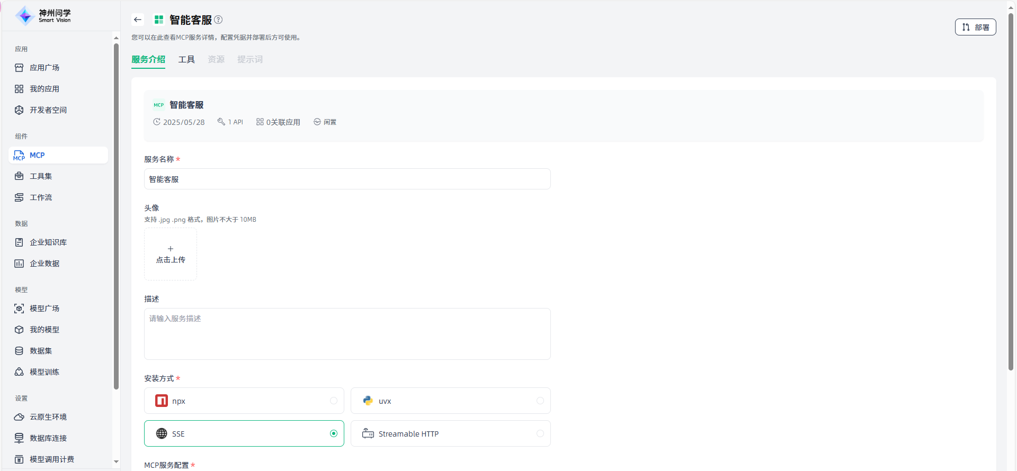Choose Streamable HTTP install method
1017x471 pixels.
(x=450, y=433)
